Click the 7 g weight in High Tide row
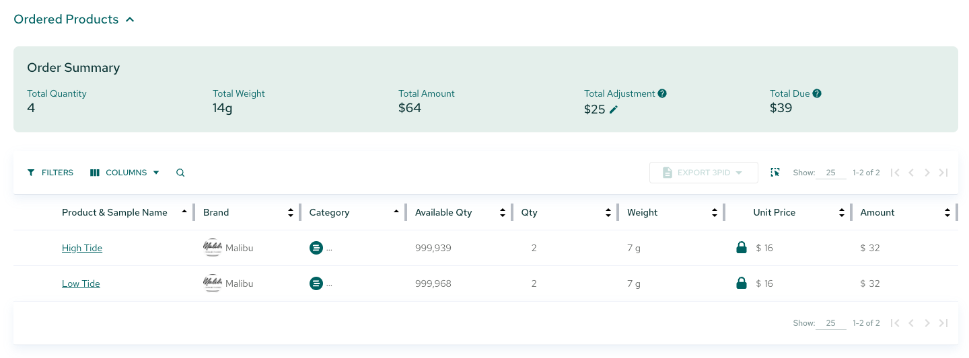This screenshot has height=358, width=969. (x=634, y=248)
